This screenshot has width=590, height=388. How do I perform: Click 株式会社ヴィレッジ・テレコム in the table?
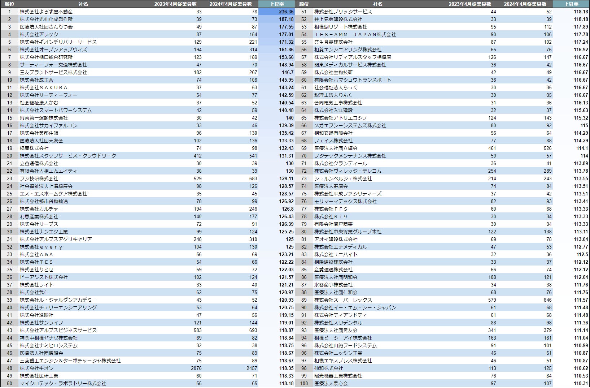point(348,171)
